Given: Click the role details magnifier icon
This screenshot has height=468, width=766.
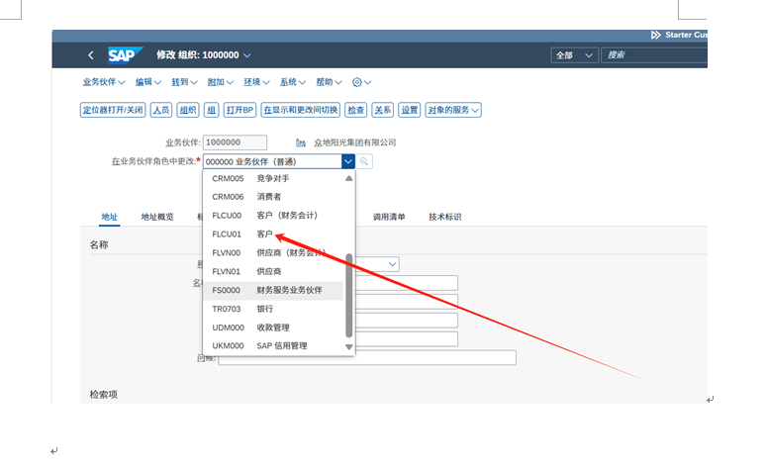Looking at the screenshot, I should (364, 161).
